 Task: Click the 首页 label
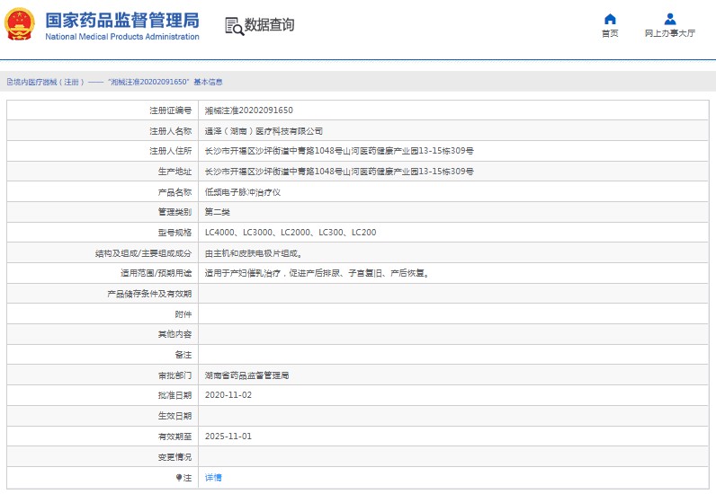(x=610, y=33)
